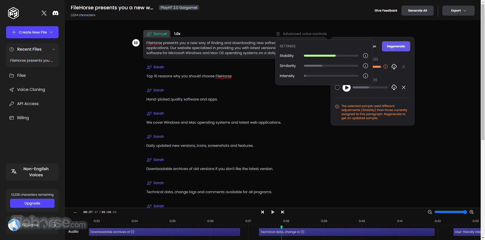Change Sarah voice for Hand-picked quality
Image resolution: width=485 pixels, height=240 pixels.
coord(155,90)
